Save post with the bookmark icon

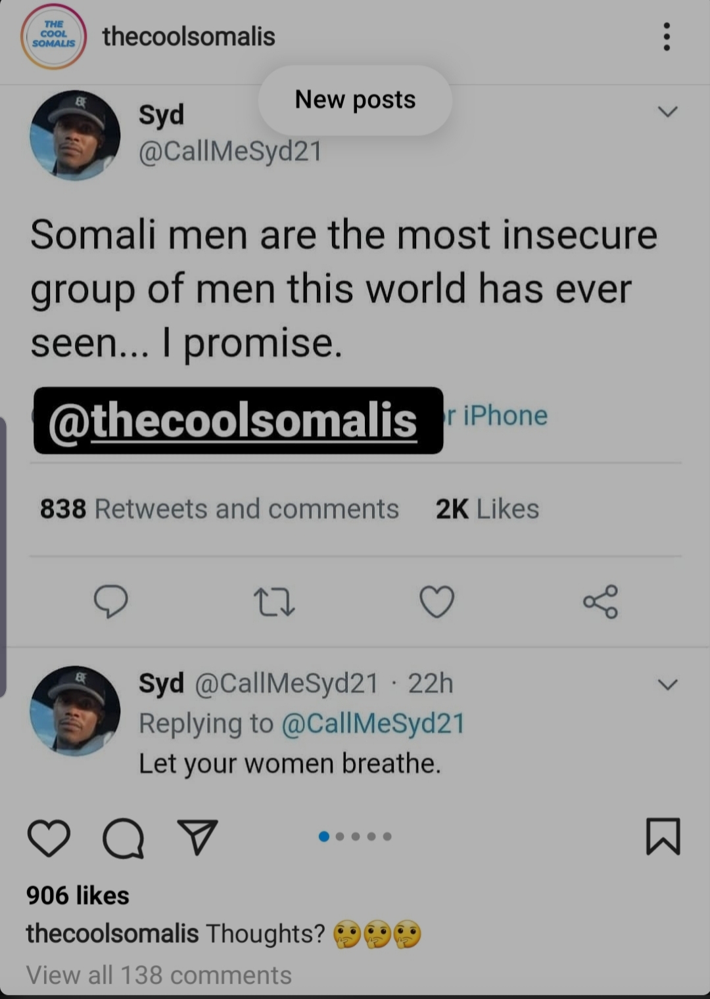[663, 836]
